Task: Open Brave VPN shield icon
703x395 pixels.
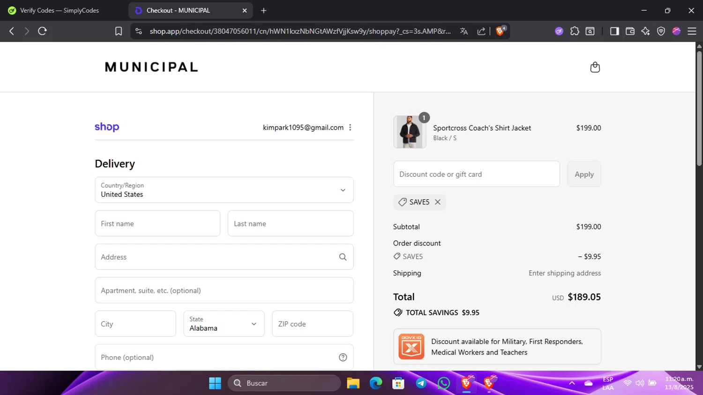Action: coord(661,31)
